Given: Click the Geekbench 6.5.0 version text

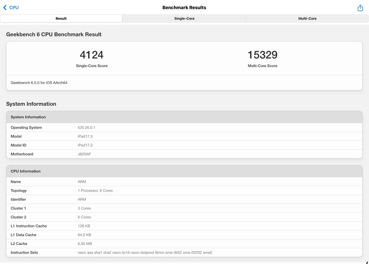Looking at the screenshot, I should (x=39, y=83).
